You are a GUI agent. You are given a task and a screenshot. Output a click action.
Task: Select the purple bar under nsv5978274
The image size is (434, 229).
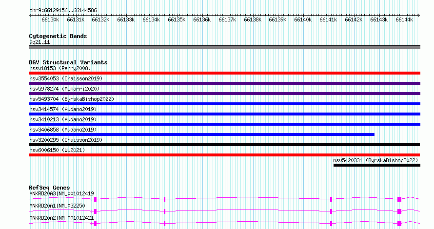click(x=224, y=94)
